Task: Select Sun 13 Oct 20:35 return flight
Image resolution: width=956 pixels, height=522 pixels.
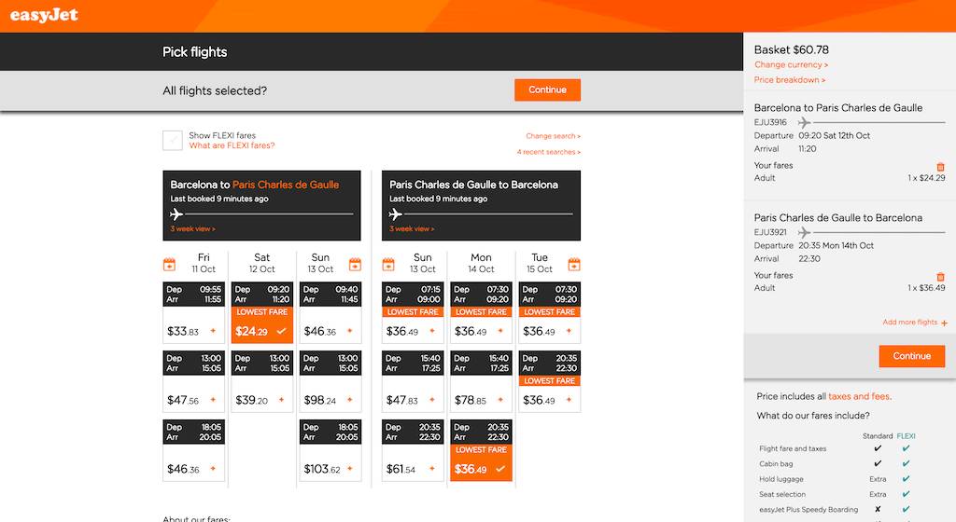Action: tap(413, 450)
